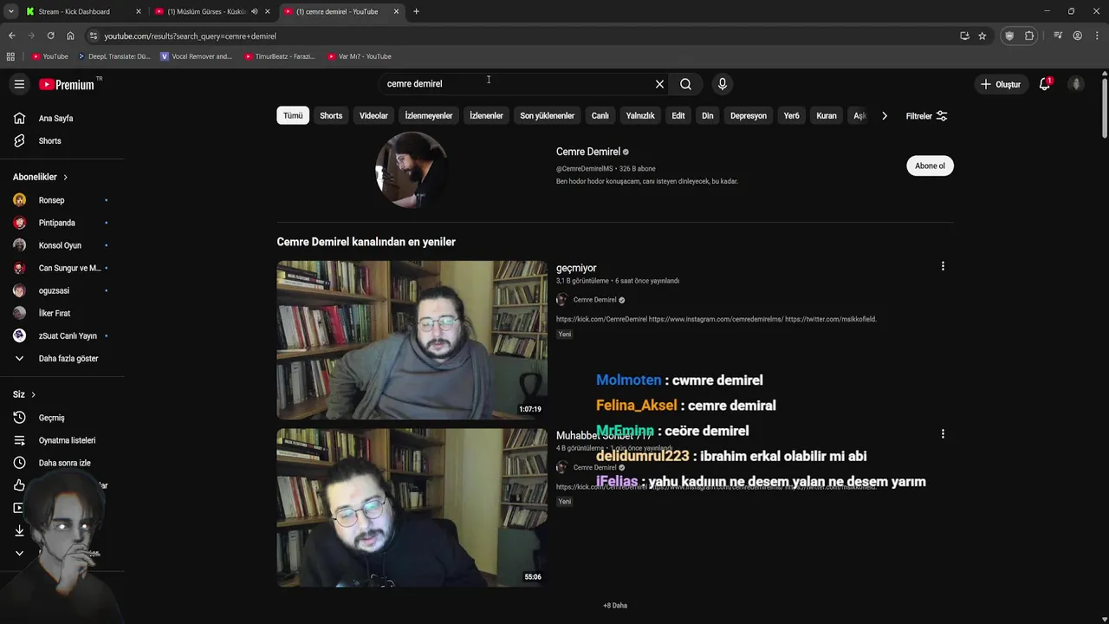
Task: Mute the Müslüm Gürses tab audio icon
Action: click(x=254, y=11)
